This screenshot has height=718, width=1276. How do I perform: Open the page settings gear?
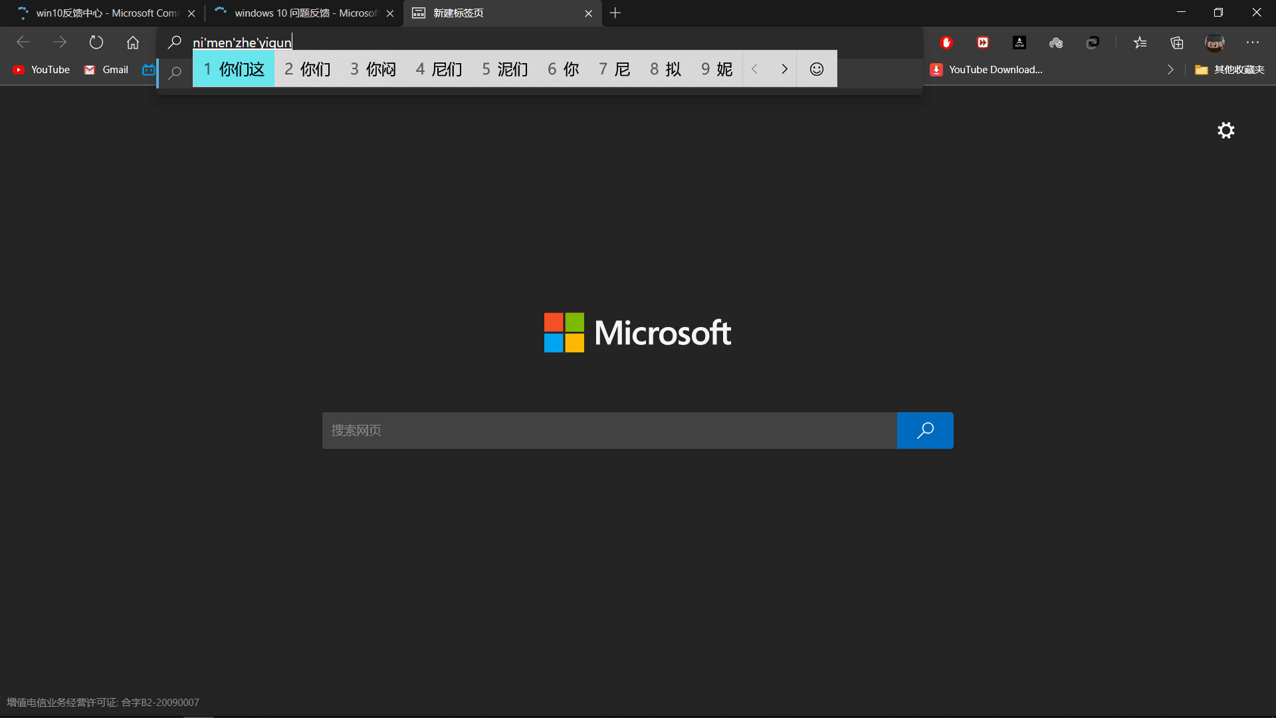tap(1226, 130)
